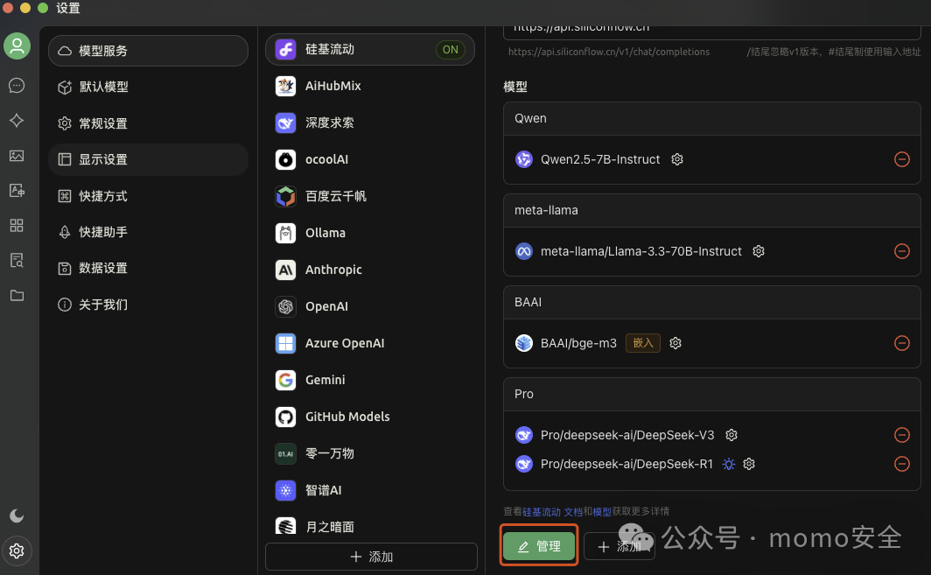931x575 pixels.
Task: Select 硅基流动 provider
Action: [369, 49]
